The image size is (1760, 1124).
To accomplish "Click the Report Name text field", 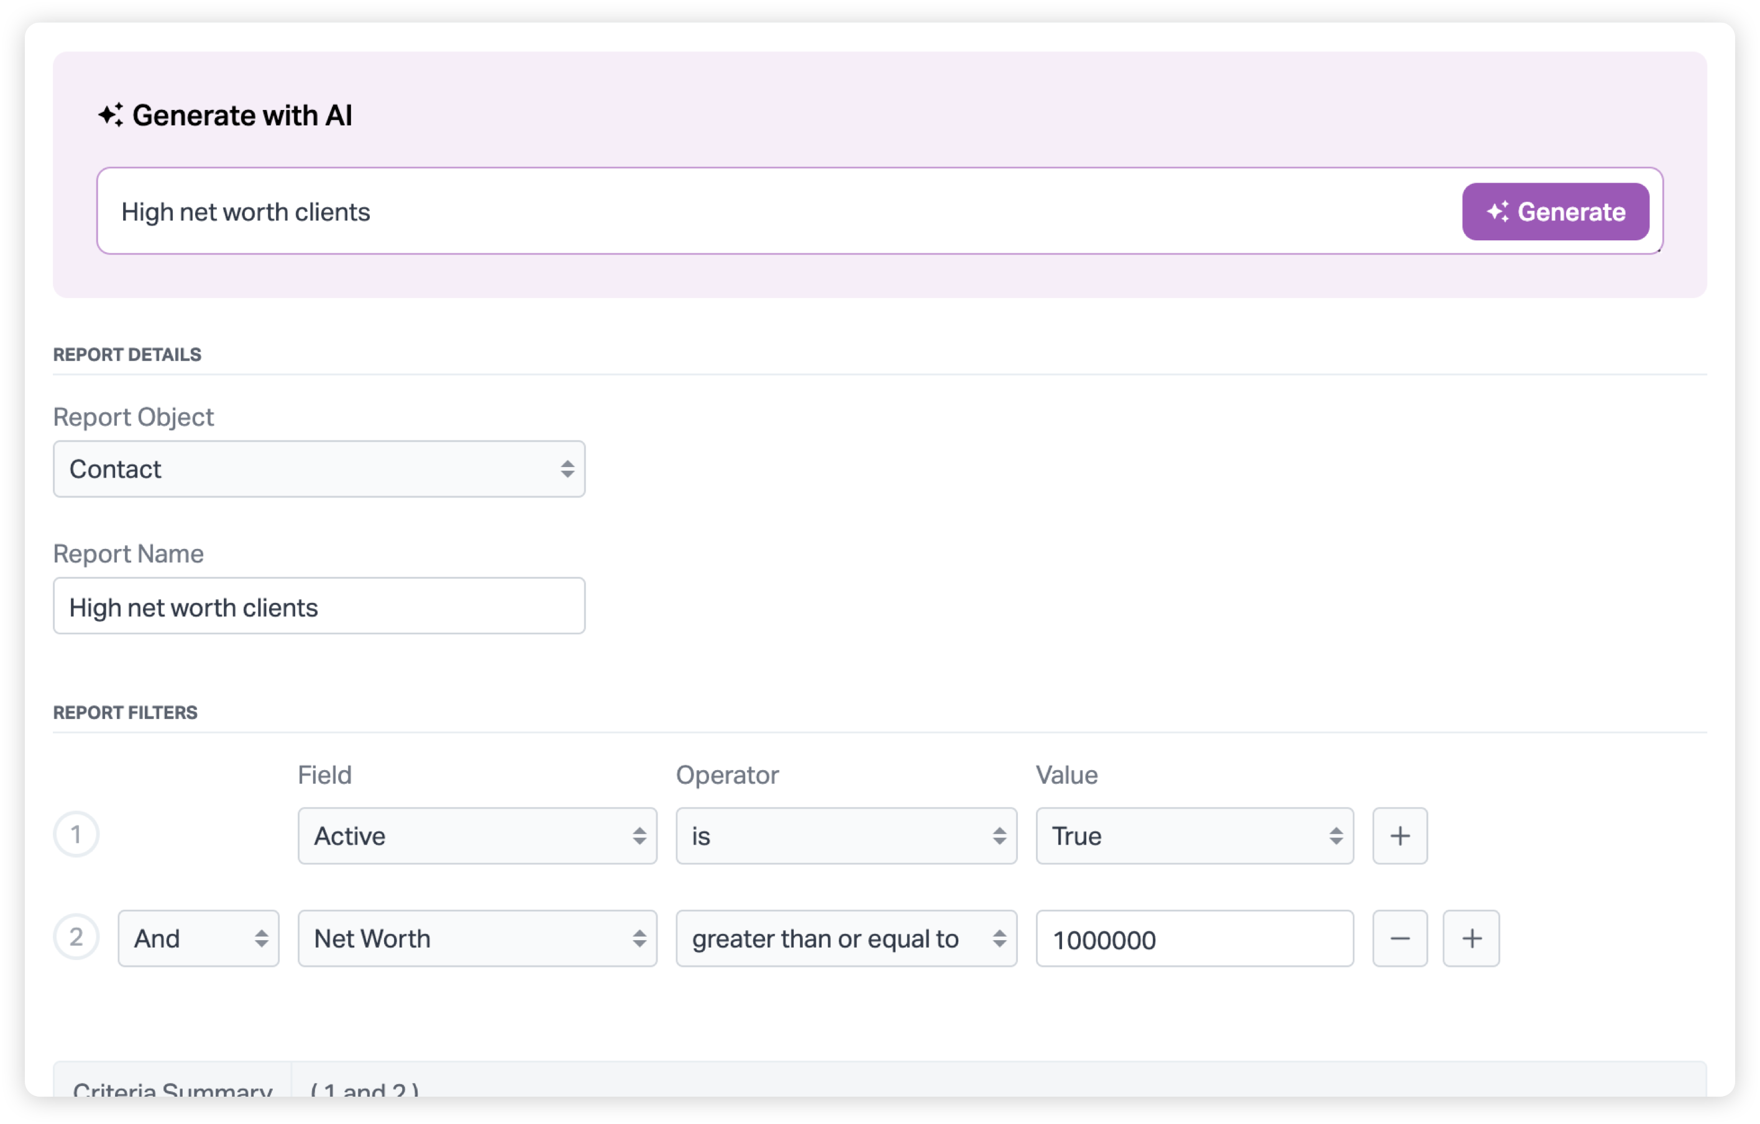I will coord(319,606).
